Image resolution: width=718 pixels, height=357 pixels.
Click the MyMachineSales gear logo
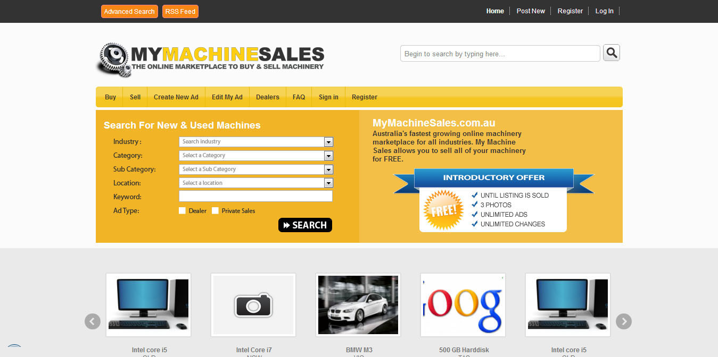pyautogui.click(x=210, y=59)
